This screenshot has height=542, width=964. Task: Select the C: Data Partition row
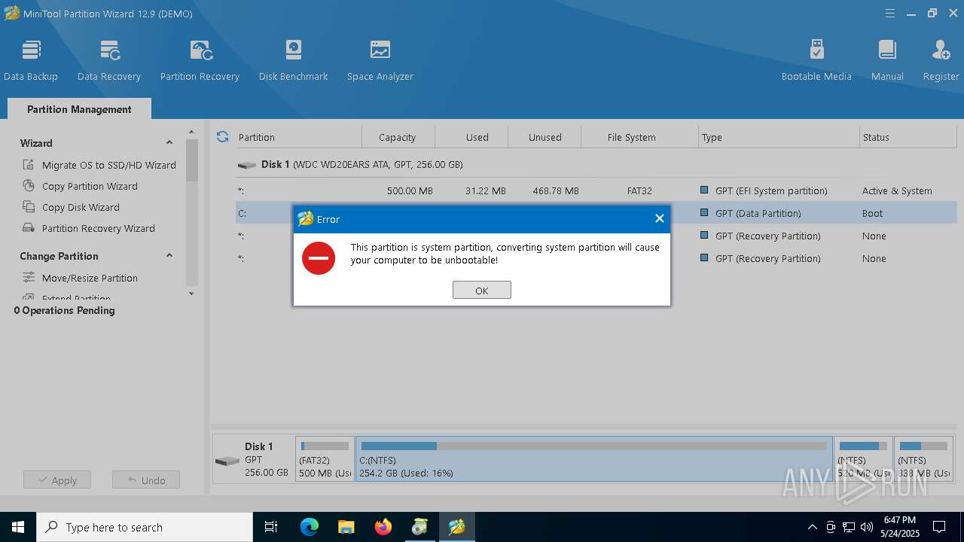click(596, 213)
